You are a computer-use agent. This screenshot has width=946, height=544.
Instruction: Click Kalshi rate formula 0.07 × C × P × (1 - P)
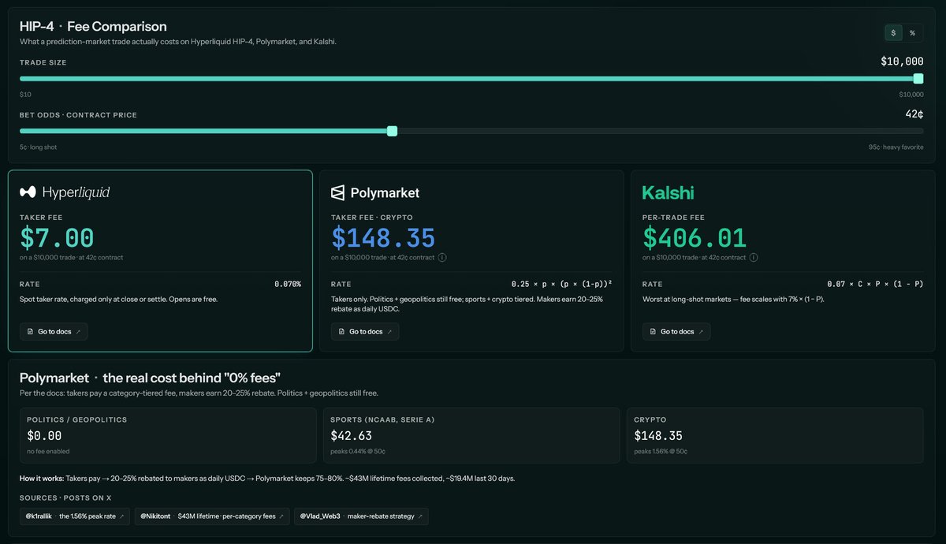875,284
